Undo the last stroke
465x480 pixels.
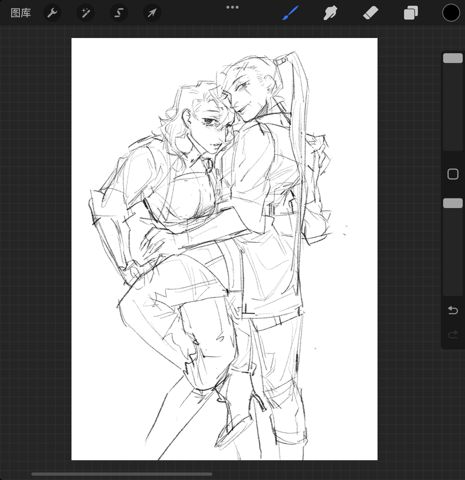[453, 310]
